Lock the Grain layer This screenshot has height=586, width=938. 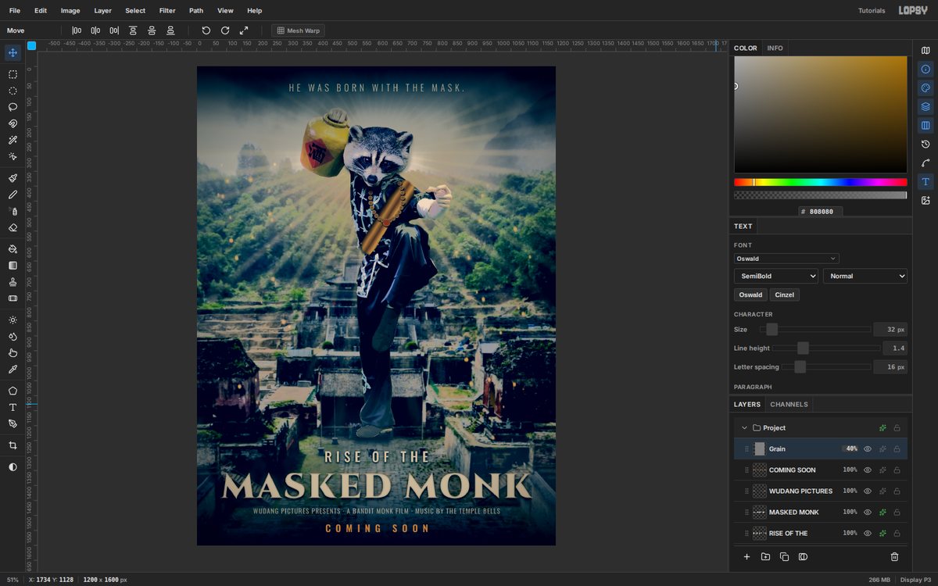(x=897, y=449)
